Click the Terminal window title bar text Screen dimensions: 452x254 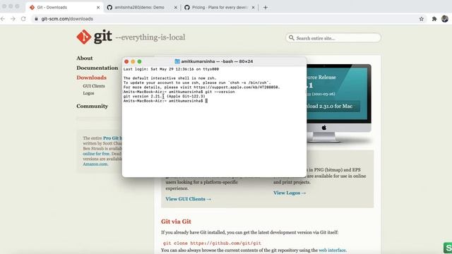click(217, 61)
